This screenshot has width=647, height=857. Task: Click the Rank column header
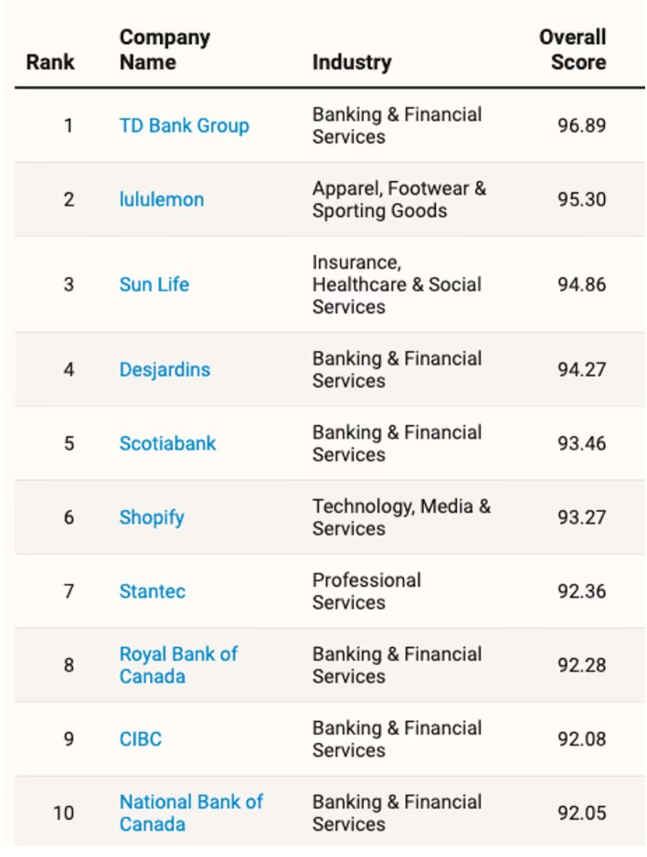(50, 62)
